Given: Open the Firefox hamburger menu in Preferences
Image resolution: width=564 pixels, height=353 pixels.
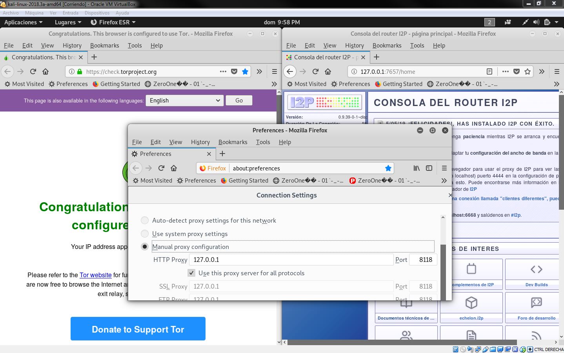Looking at the screenshot, I should (x=444, y=168).
